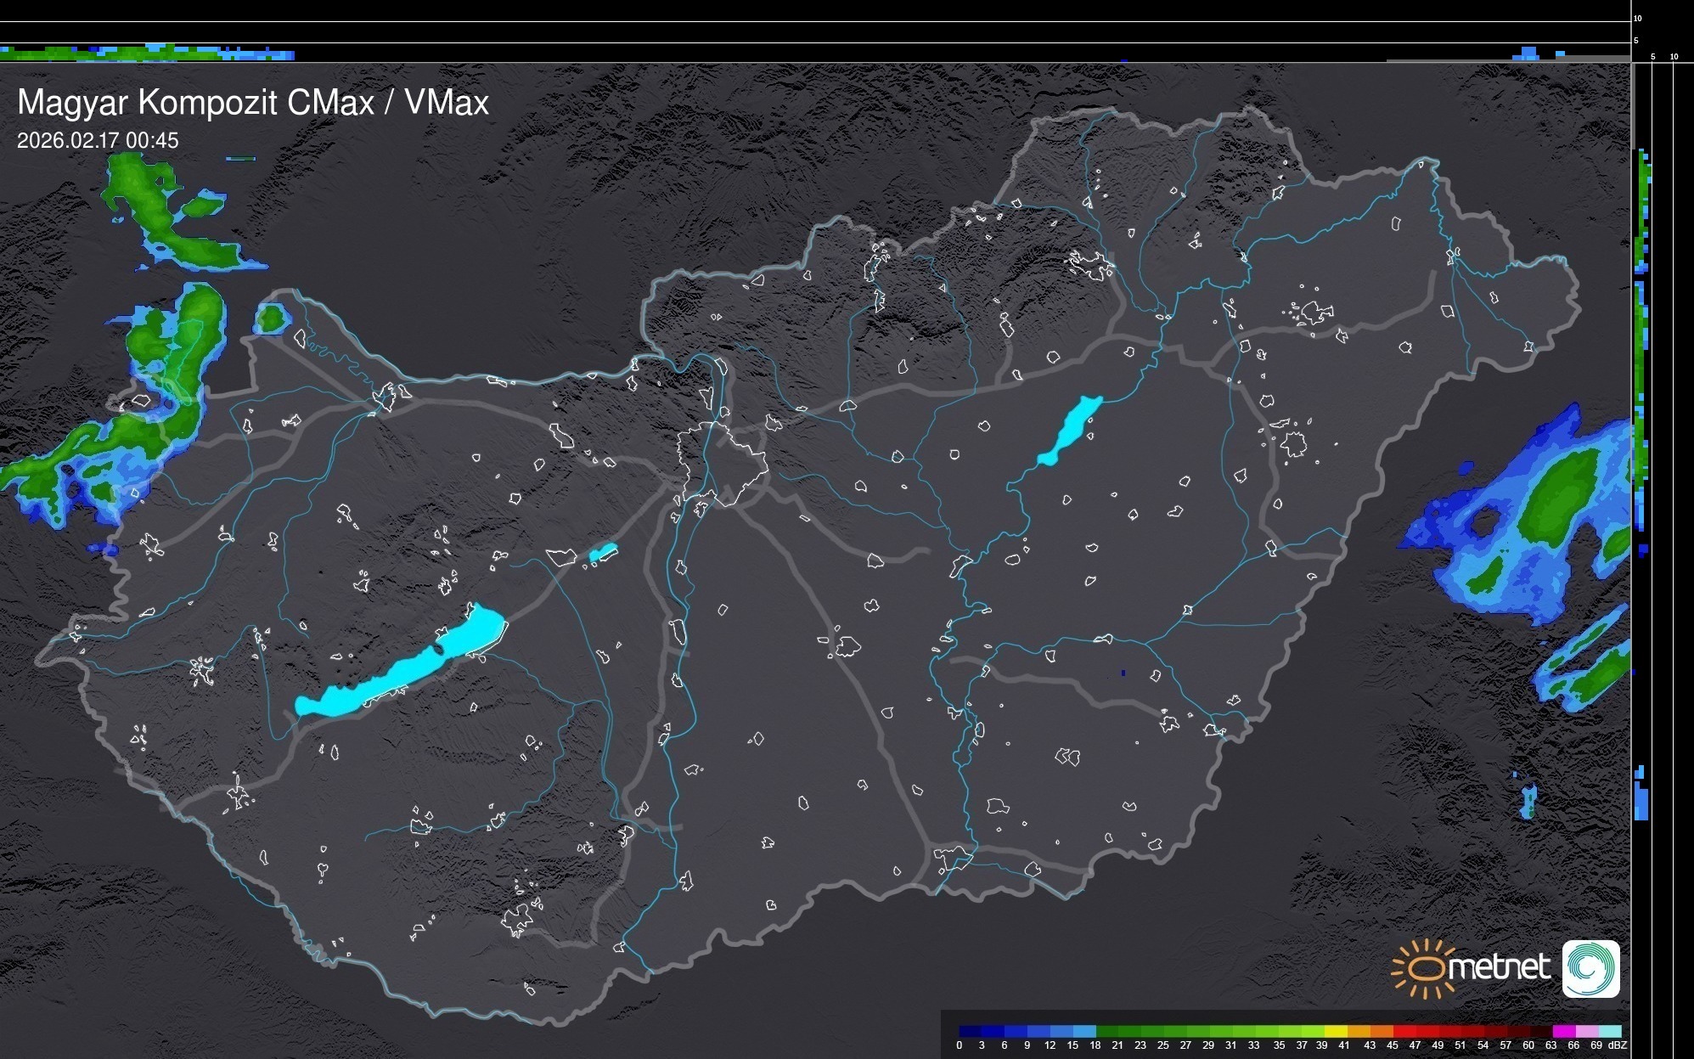Click the teal spiral logo icon
The image size is (1694, 1059).
point(1590,968)
